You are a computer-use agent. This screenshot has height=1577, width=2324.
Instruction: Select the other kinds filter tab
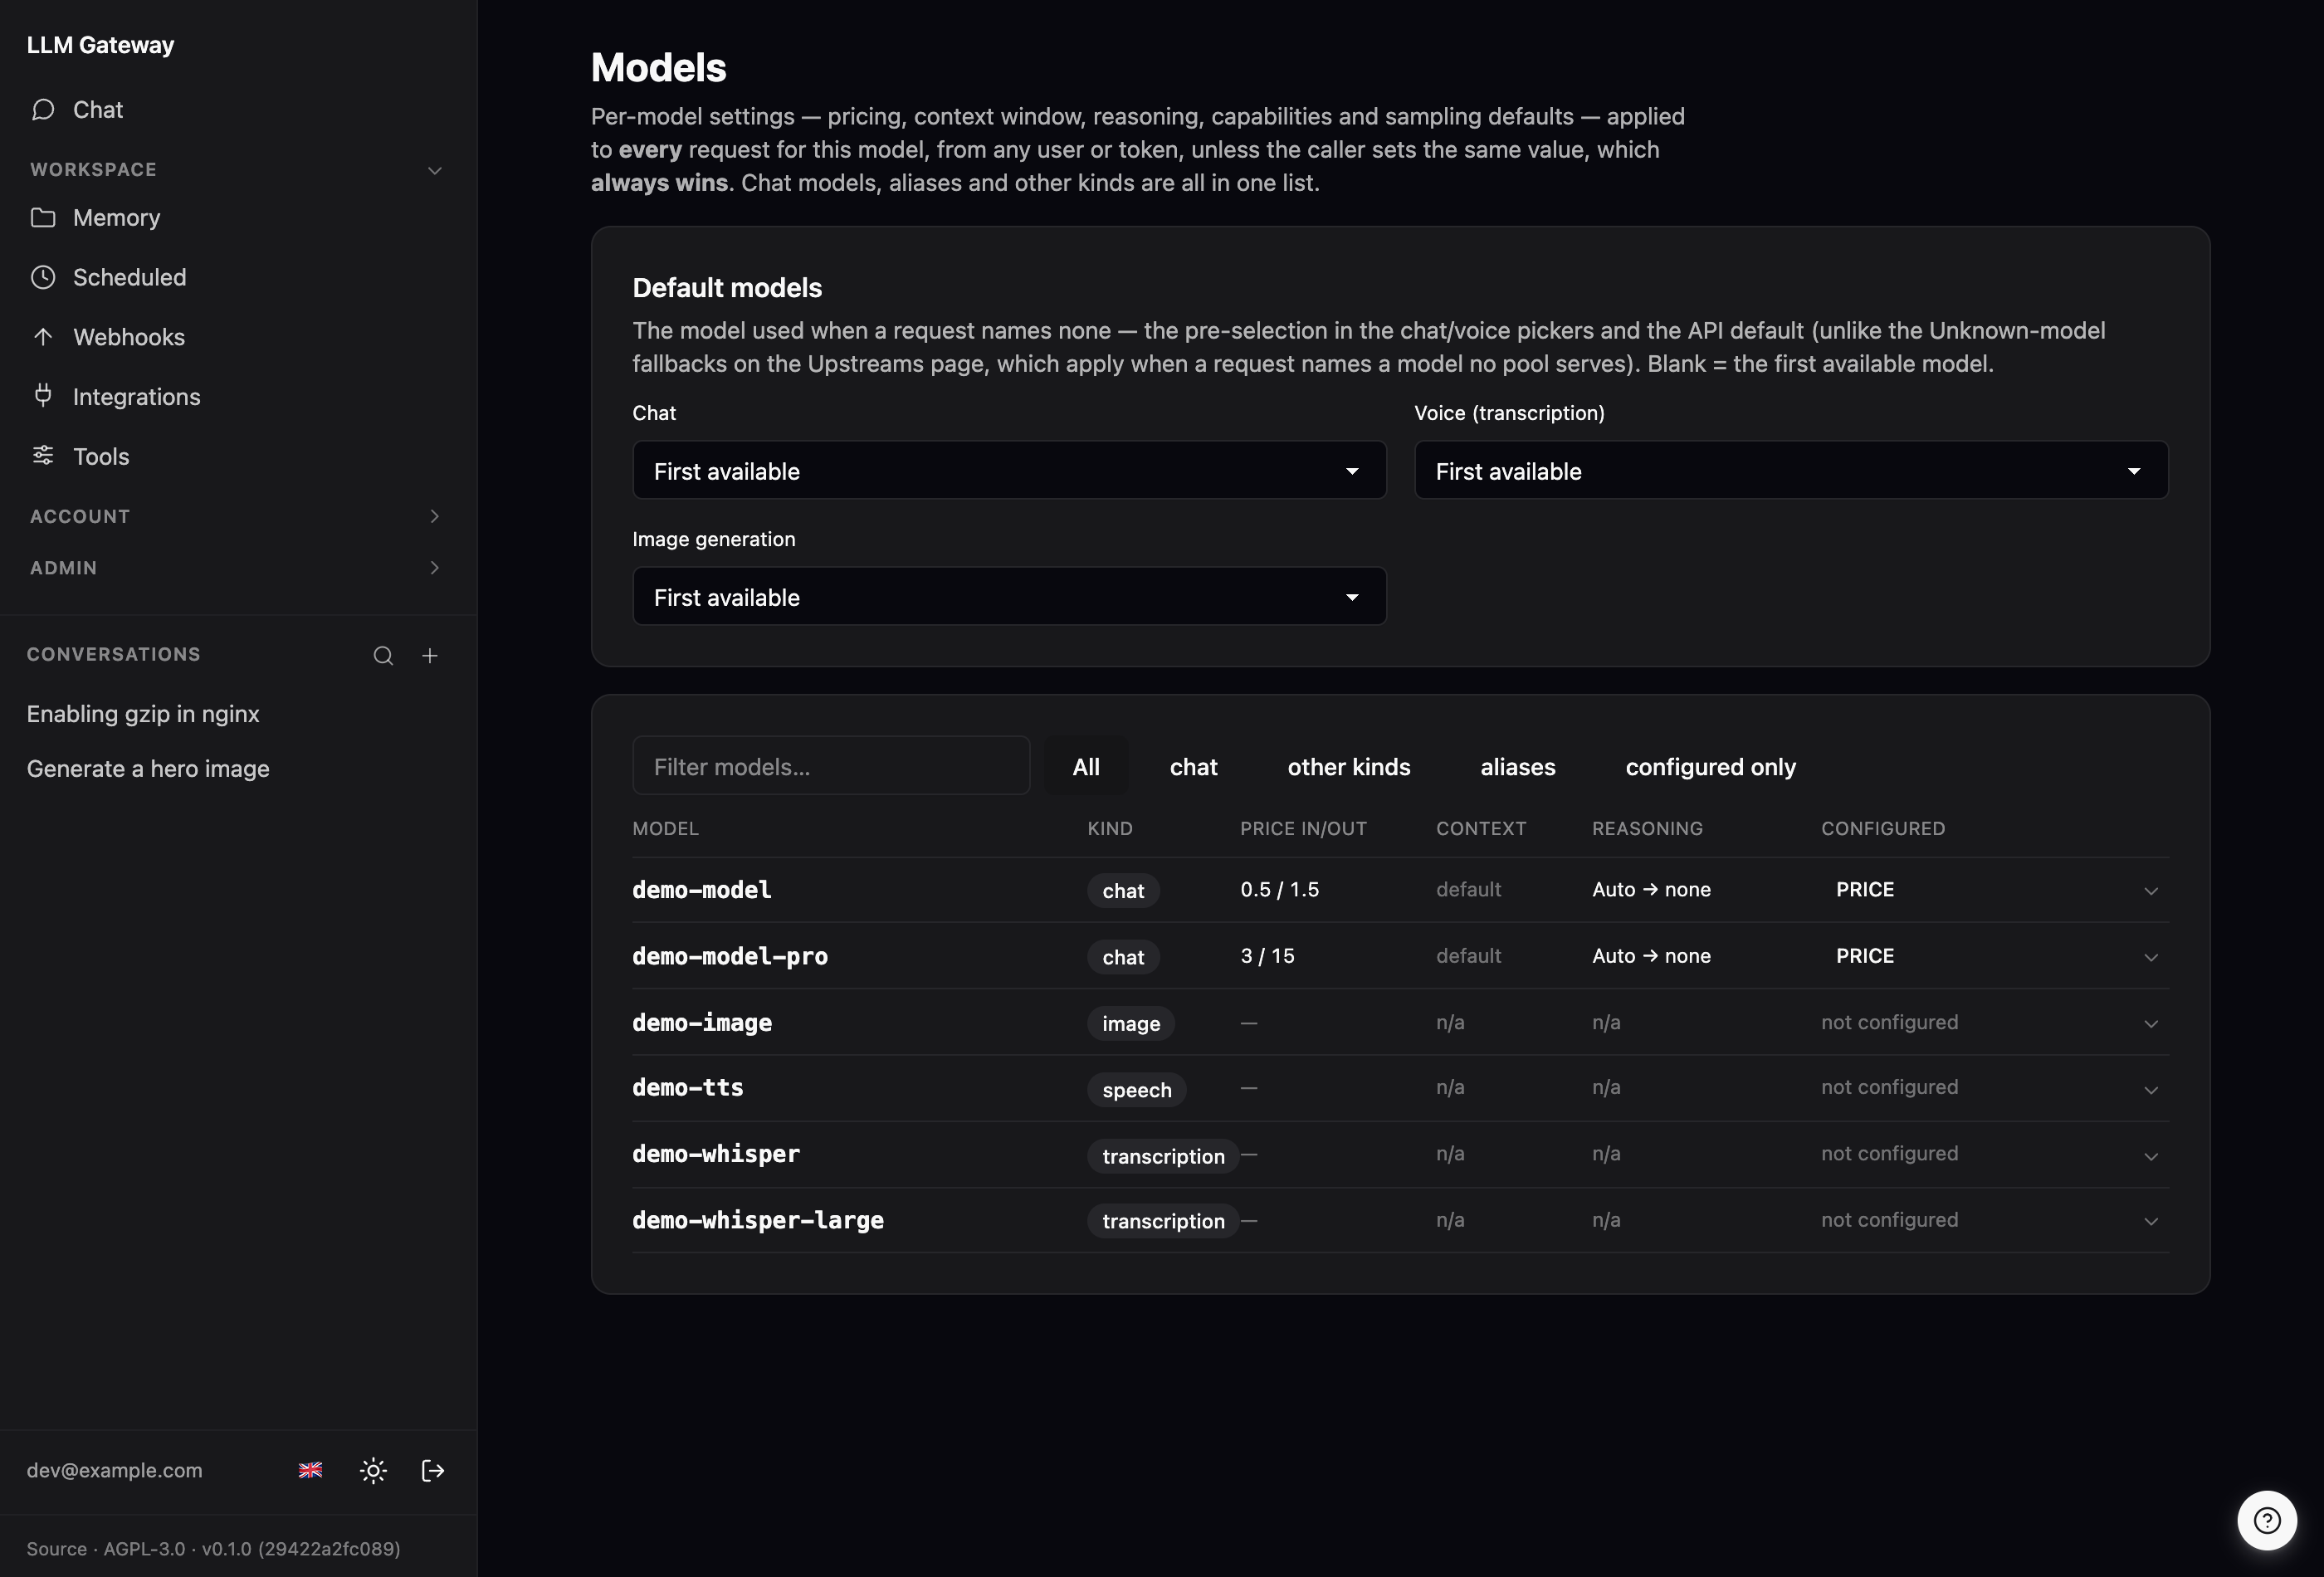(1348, 767)
